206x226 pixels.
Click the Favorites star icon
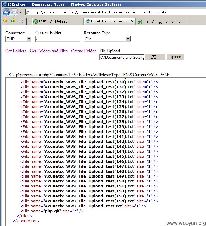pos(5,21)
